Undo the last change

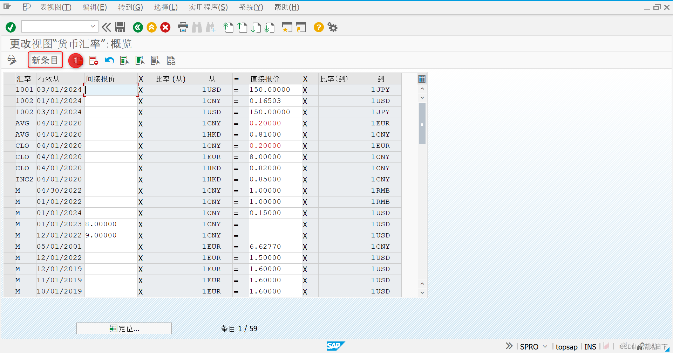pos(109,60)
